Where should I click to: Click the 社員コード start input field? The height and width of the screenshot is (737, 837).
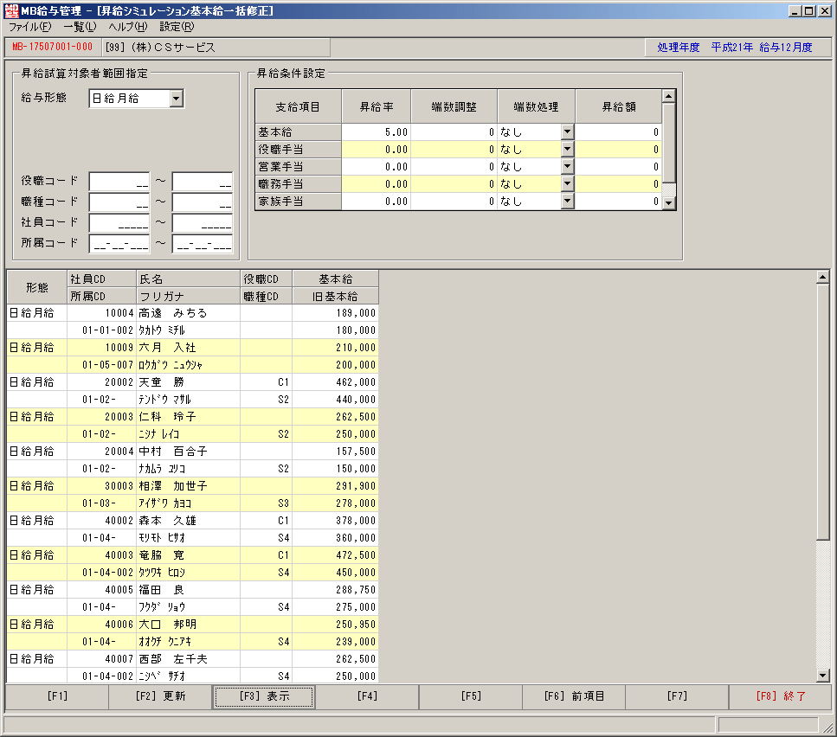tap(119, 222)
